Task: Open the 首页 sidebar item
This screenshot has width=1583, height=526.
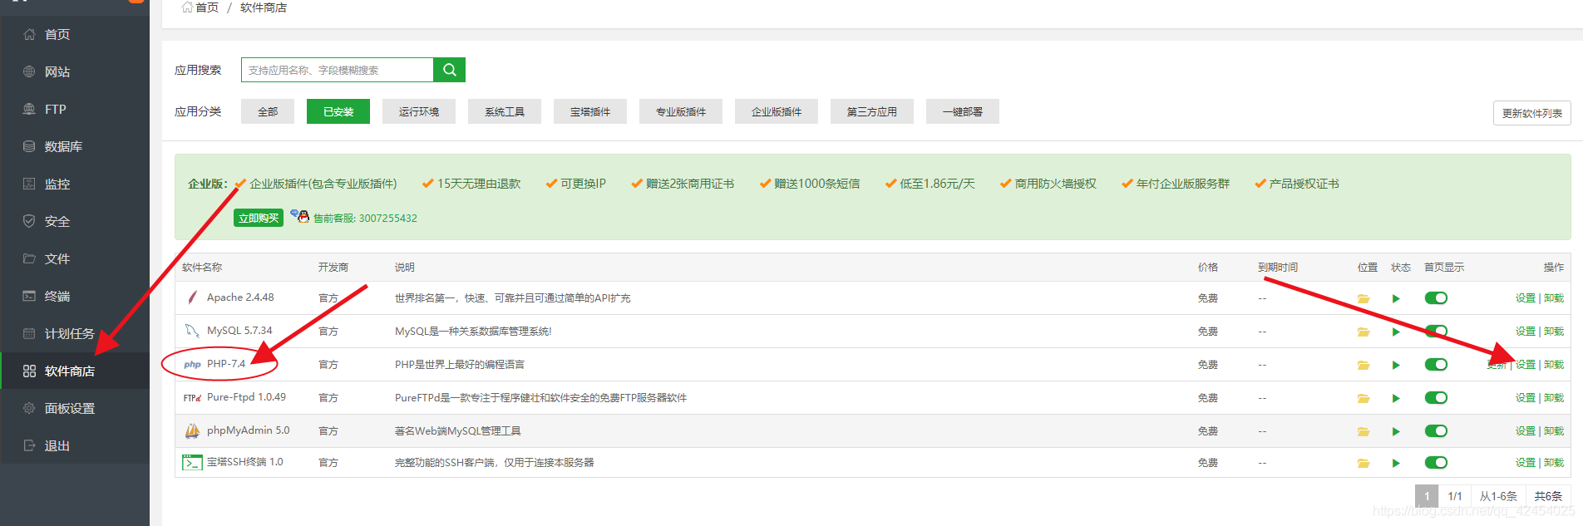Action: pos(75,34)
